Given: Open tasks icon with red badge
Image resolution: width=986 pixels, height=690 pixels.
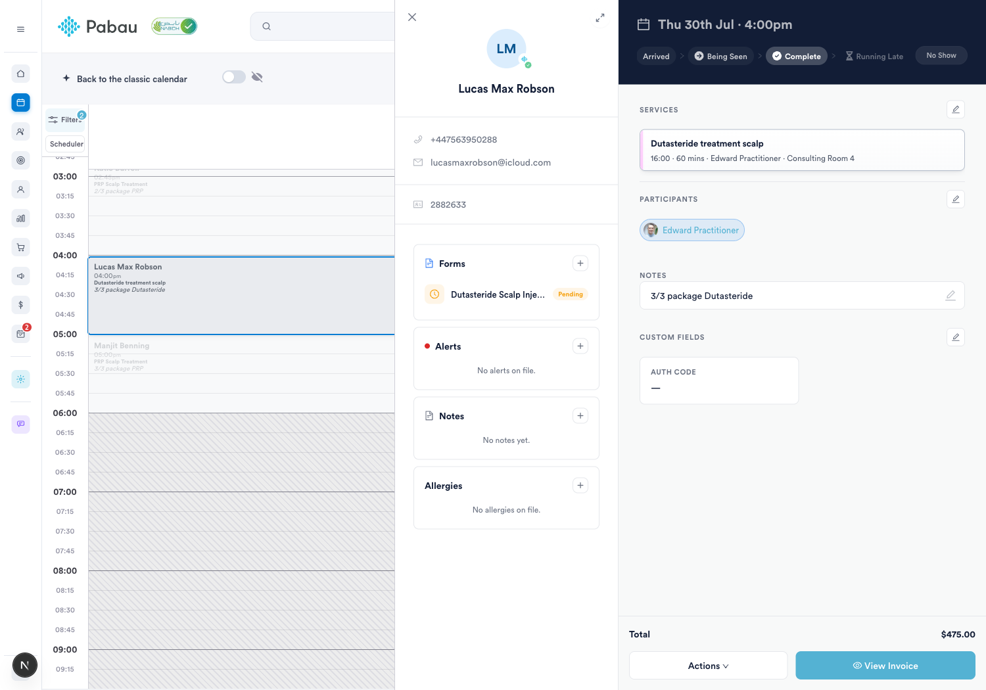Looking at the screenshot, I should 20,334.
